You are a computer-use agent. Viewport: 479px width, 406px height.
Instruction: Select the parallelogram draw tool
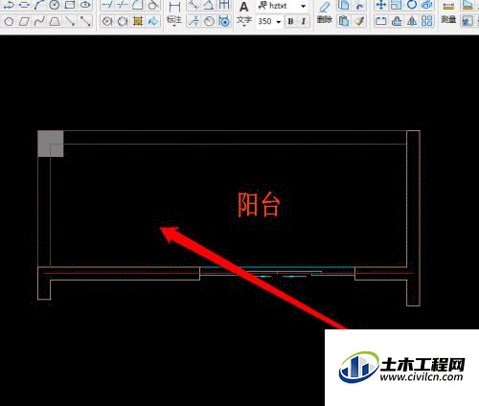pyautogui.click(x=24, y=21)
